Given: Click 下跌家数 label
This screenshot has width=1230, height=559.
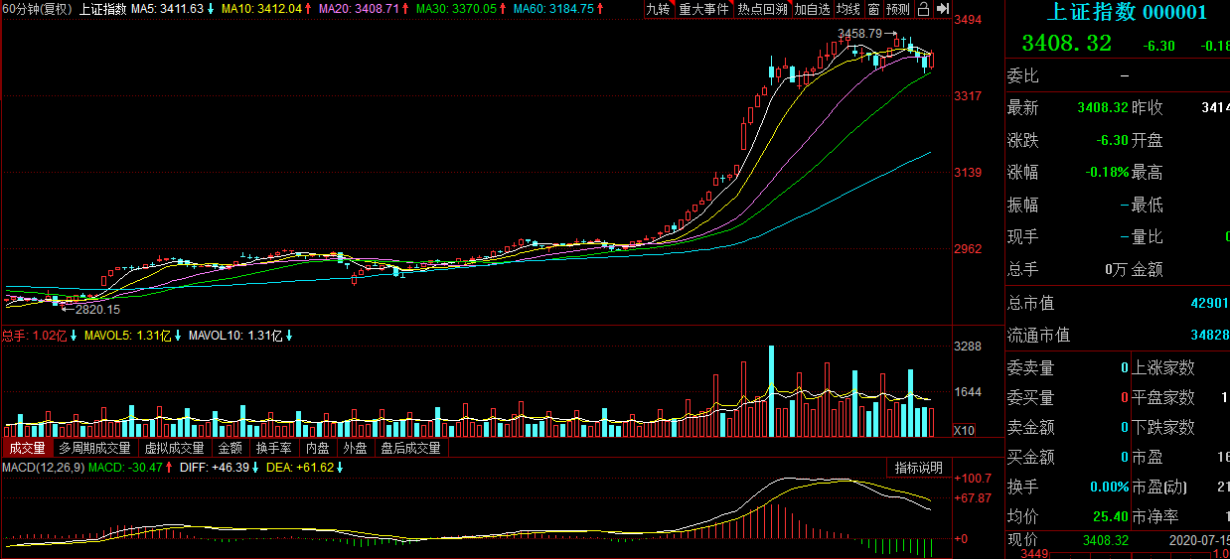Looking at the screenshot, I should (x=1163, y=427).
